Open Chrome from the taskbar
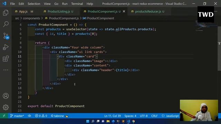This screenshot has width=221, height=124. click(x=133, y=121)
